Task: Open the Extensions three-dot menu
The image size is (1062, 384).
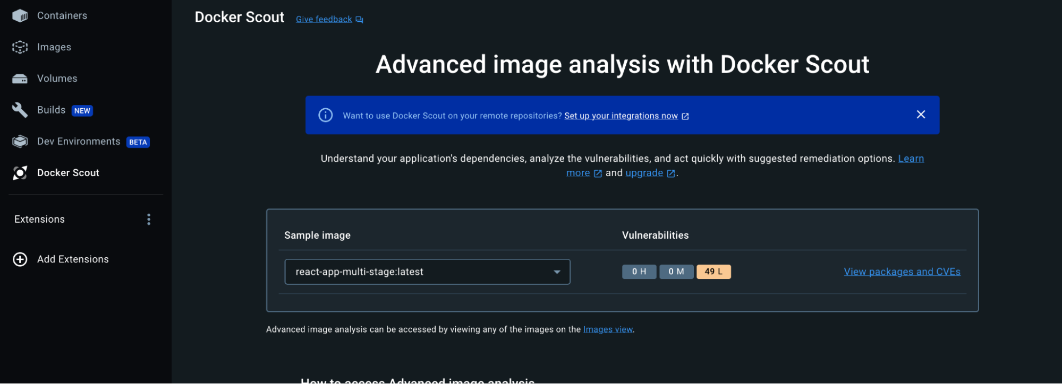Action: point(149,220)
